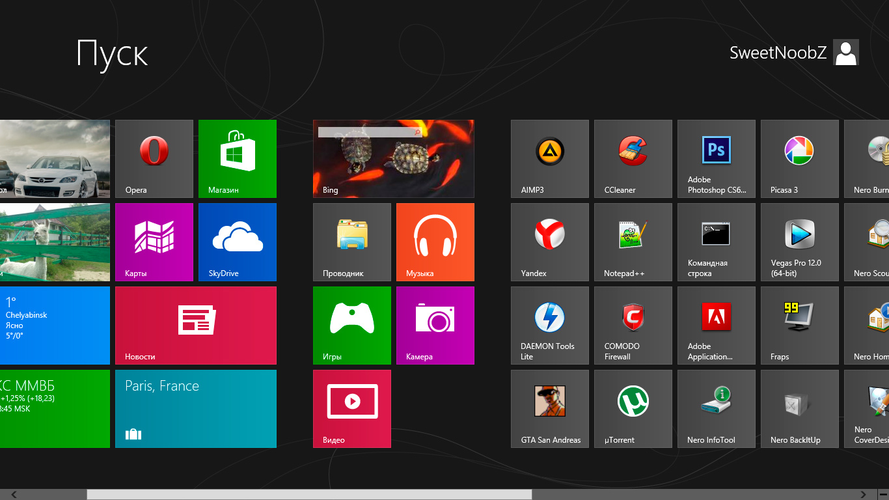Open Nero Burning ROM tile
This screenshot has height=500, width=889.
pyautogui.click(x=867, y=159)
